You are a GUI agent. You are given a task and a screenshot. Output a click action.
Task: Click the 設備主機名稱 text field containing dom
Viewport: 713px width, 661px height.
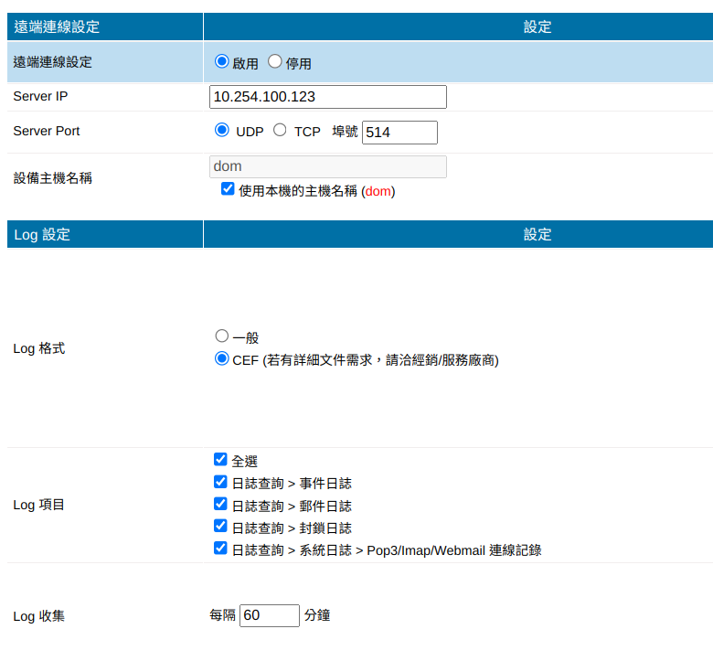click(327, 166)
